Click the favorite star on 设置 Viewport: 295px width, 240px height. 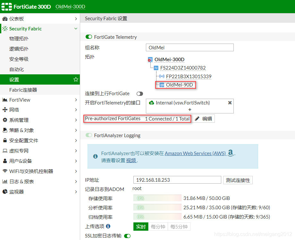[x=76, y=79]
